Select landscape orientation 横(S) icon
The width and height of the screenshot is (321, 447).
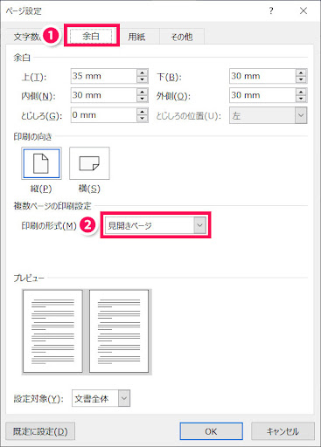tap(89, 163)
